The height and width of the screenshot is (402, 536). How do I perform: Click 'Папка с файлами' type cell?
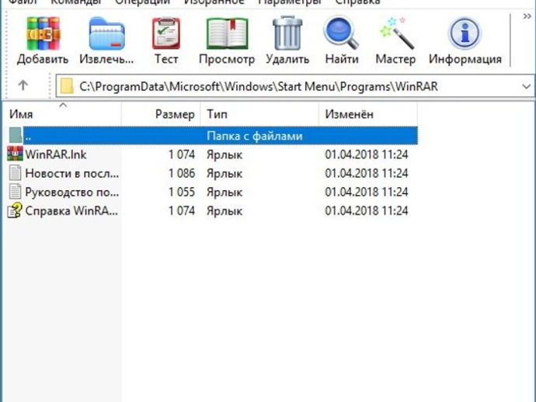pyautogui.click(x=255, y=136)
